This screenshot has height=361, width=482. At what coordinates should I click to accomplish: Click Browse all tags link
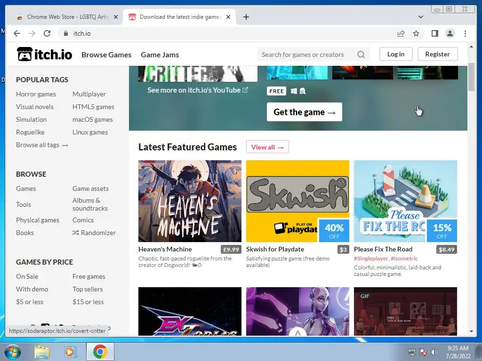(42, 145)
